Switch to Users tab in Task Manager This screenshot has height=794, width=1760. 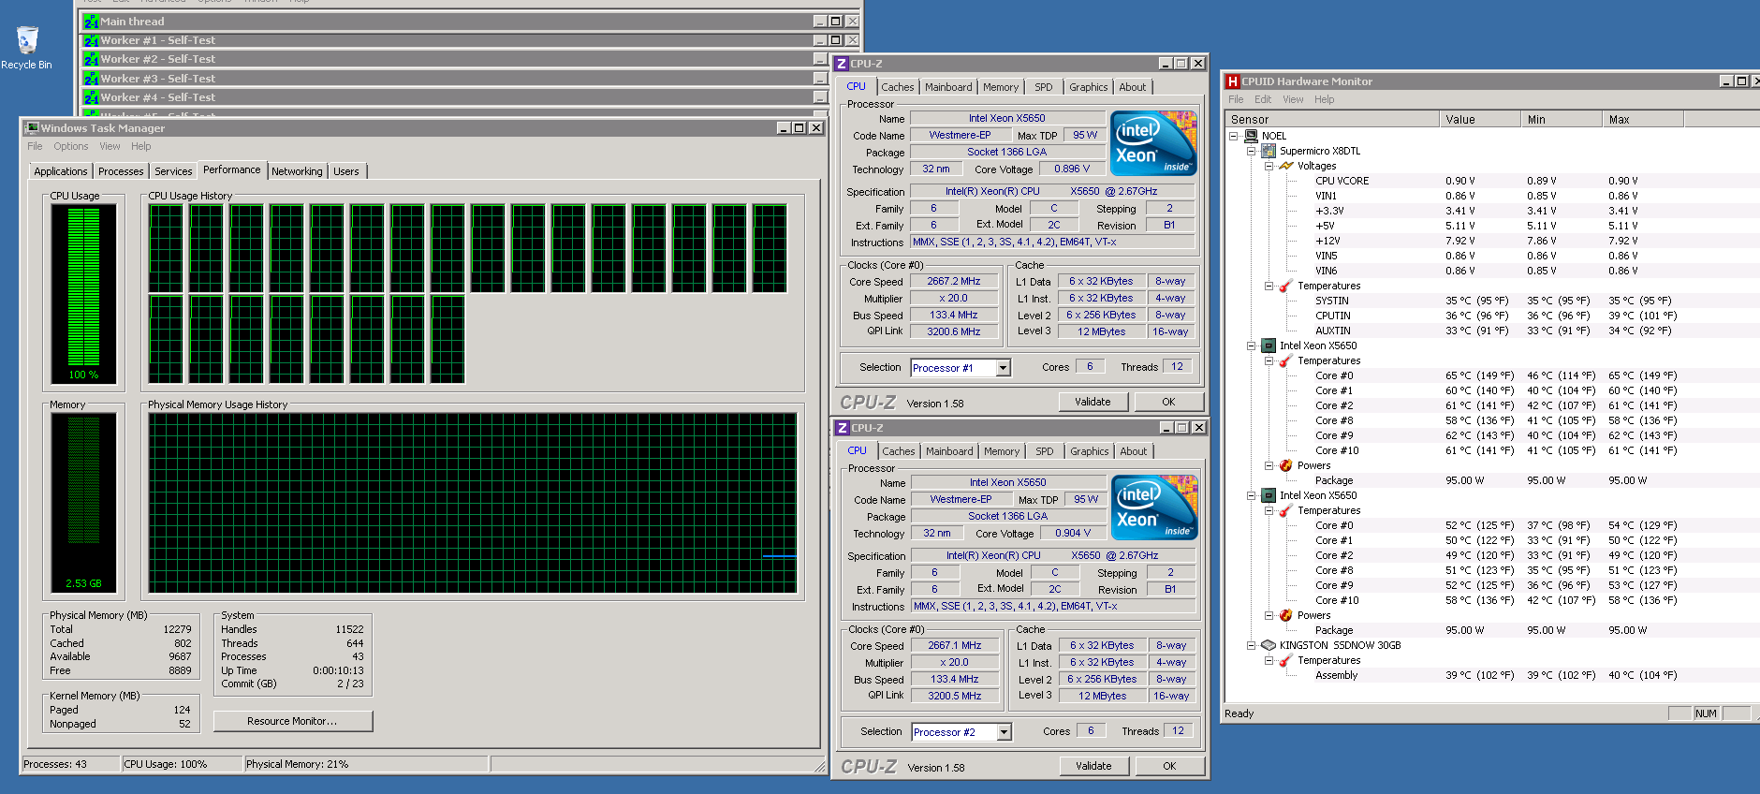click(346, 171)
